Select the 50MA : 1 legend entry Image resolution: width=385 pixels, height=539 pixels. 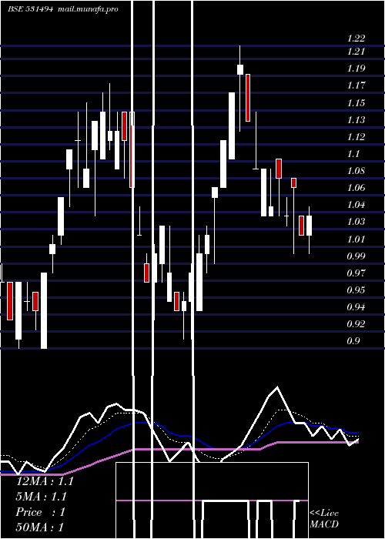point(40,527)
